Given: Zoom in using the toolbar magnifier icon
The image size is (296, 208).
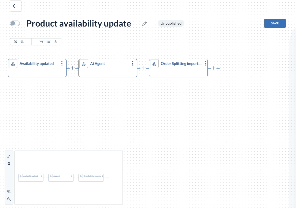Looking at the screenshot, I should click(x=16, y=41).
